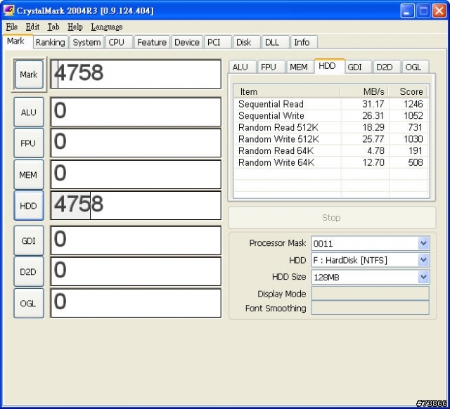Image resolution: width=450 pixels, height=409 pixels.
Task: Switch to the Ranking tab
Action: [51, 42]
